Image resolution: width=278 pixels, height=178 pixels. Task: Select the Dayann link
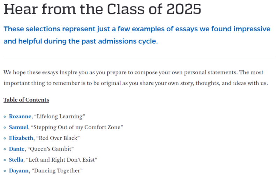19,171
